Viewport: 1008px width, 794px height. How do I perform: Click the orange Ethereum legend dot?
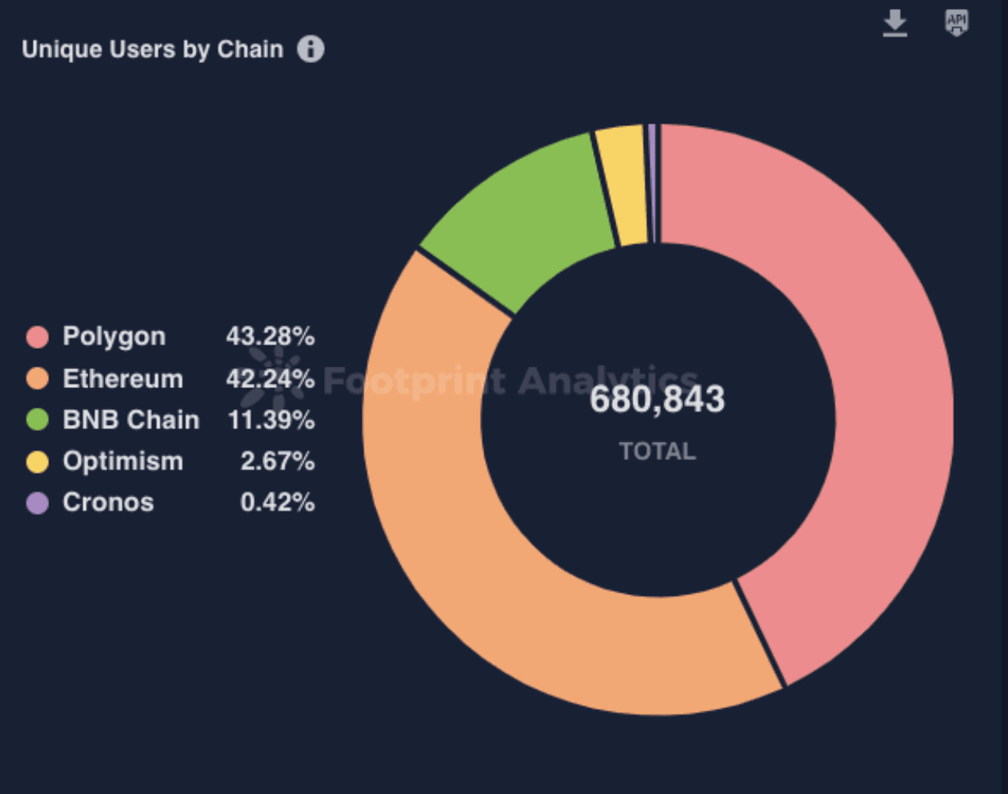pos(38,379)
